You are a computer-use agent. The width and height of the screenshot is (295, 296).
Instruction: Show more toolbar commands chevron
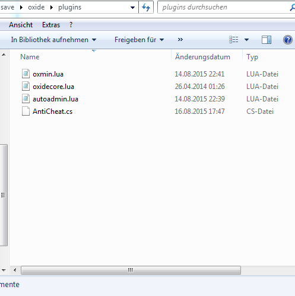tap(180, 40)
